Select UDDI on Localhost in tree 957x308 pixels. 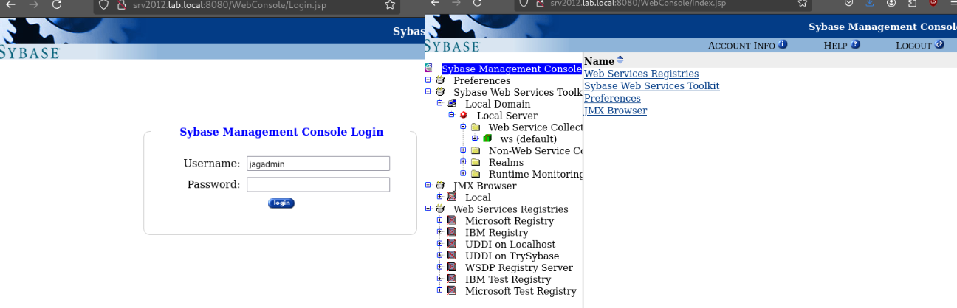click(x=510, y=245)
